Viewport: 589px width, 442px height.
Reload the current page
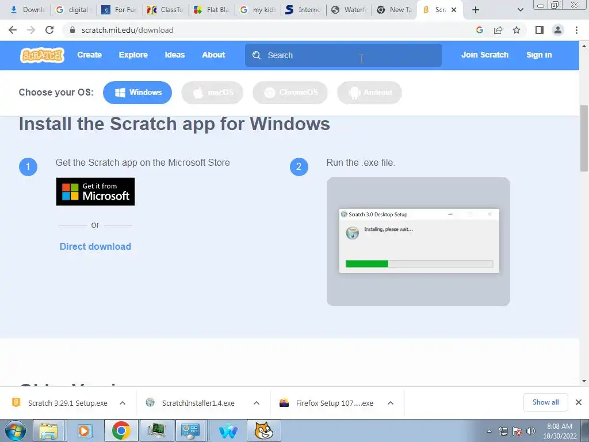(x=49, y=30)
